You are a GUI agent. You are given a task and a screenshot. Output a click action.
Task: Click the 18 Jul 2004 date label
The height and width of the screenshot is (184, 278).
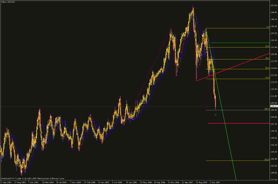click(x=61, y=182)
